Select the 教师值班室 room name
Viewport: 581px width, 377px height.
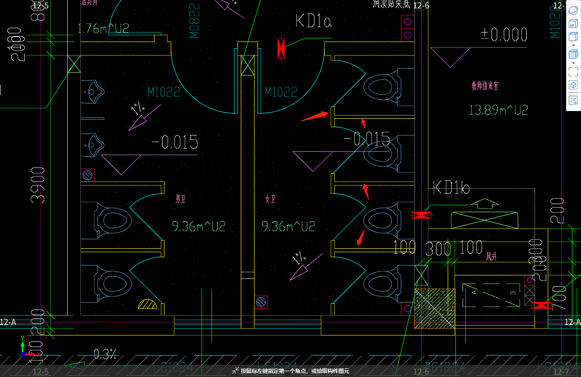[x=485, y=86]
